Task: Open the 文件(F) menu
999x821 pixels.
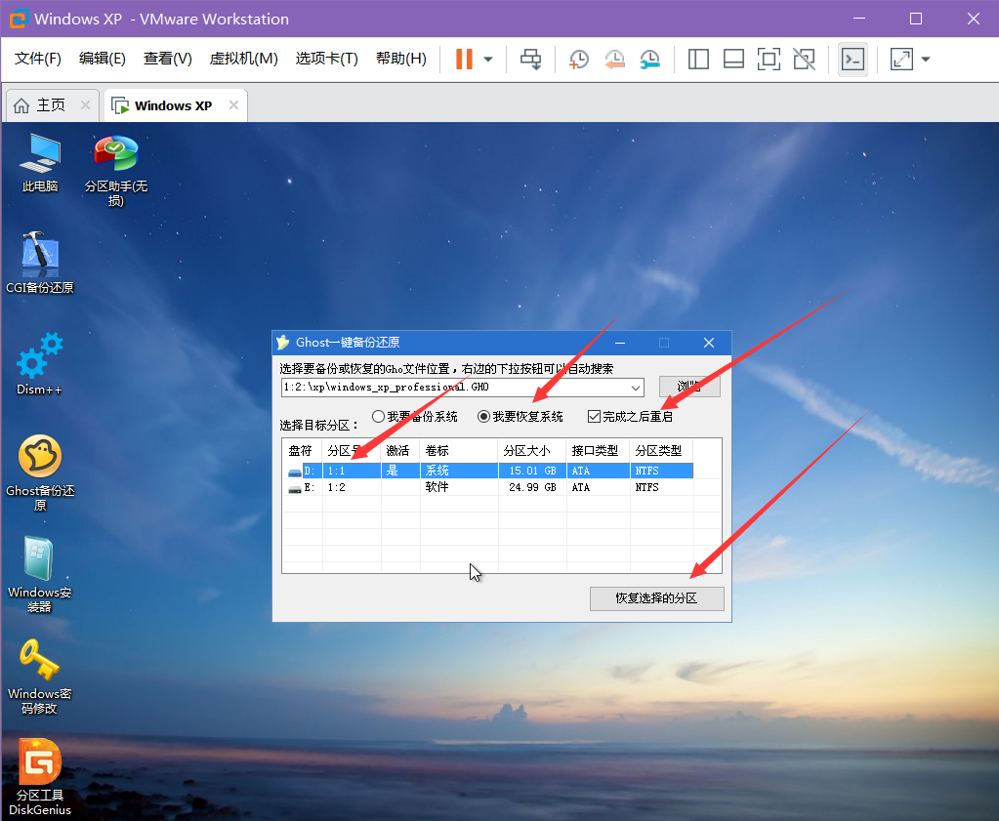Action: click(37, 59)
